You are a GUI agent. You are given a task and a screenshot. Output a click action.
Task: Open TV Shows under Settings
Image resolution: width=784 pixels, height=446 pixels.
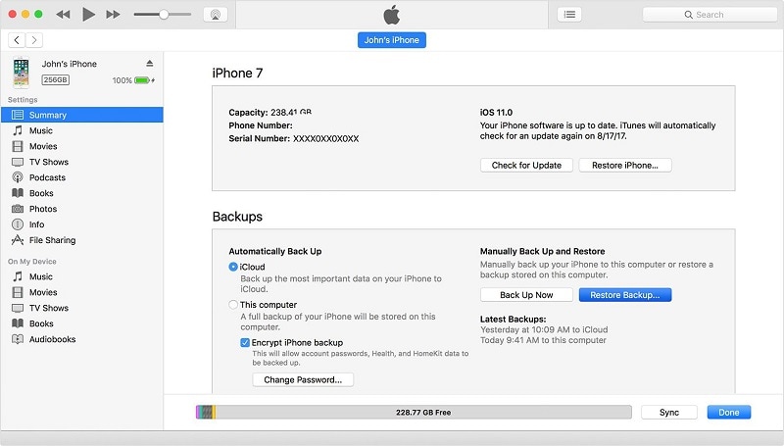point(82,162)
